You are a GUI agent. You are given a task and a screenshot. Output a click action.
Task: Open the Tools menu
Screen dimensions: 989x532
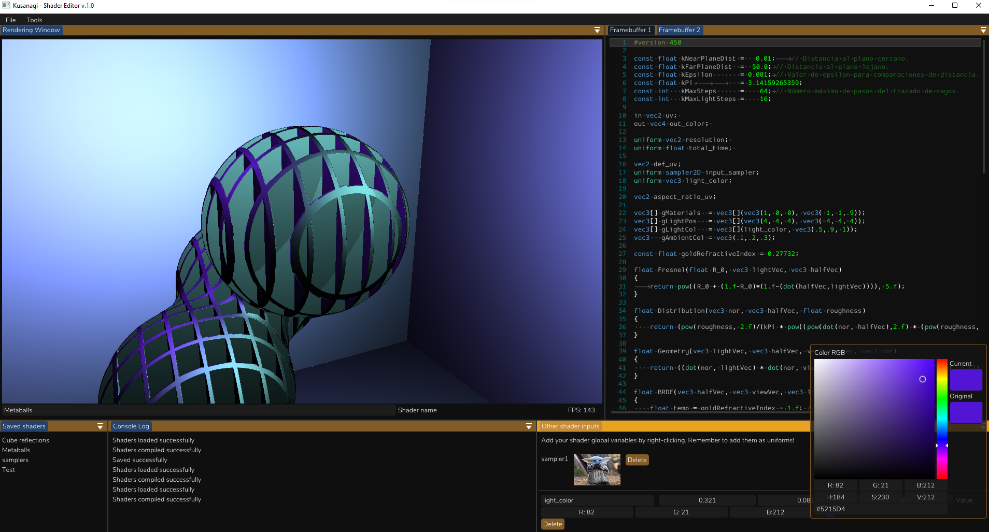coord(34,20)
